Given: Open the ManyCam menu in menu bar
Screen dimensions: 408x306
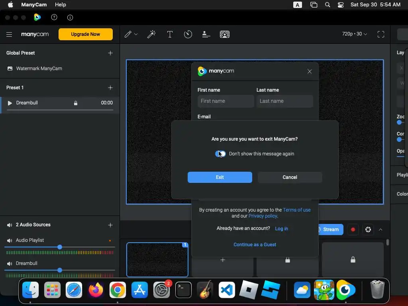Looking at the screenshot, I should (34, 5).
